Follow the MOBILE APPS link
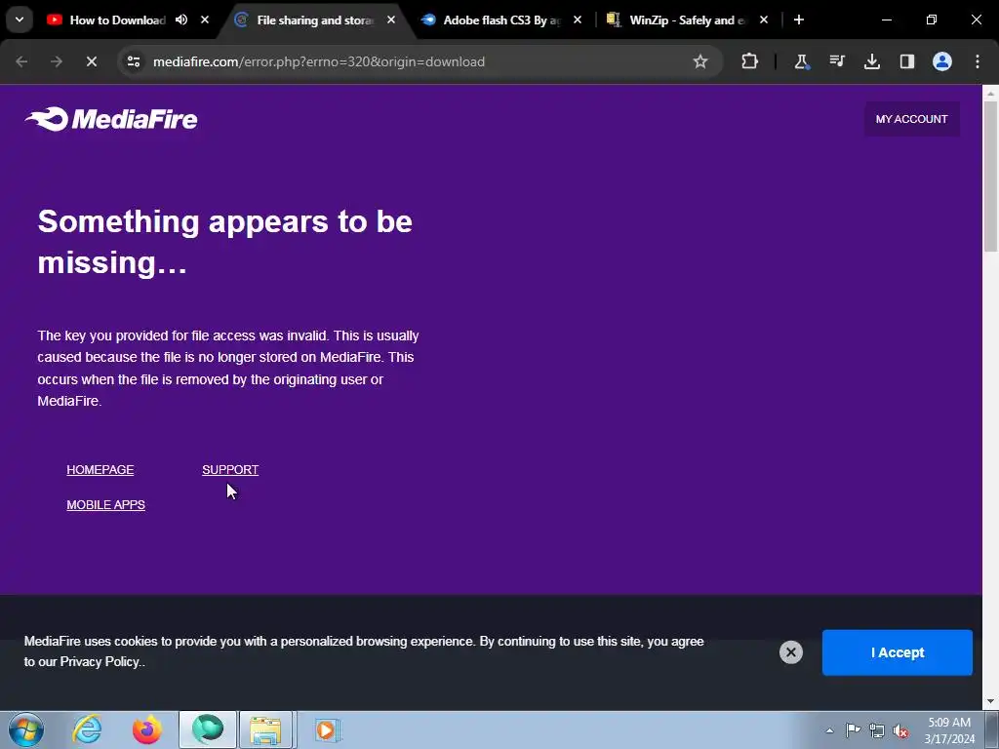Image resolution: width=999 pixels, height=749 pixels. coord(105,505)
